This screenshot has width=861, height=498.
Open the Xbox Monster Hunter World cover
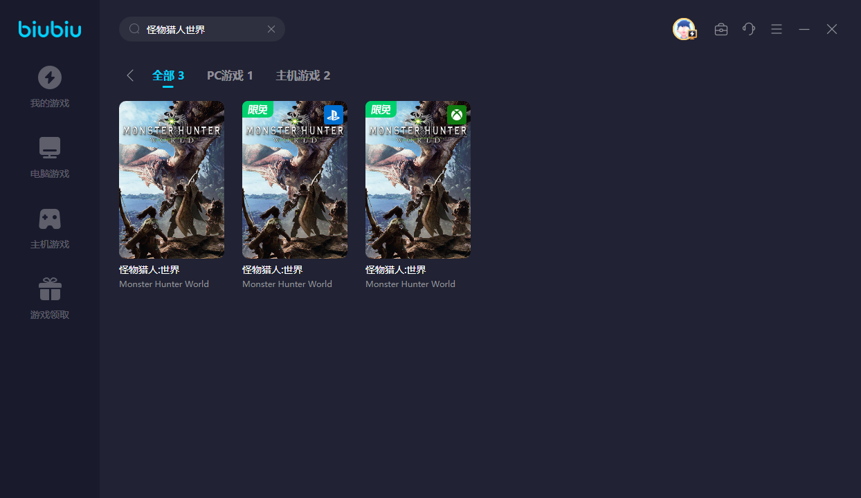(x=418, y=180)
